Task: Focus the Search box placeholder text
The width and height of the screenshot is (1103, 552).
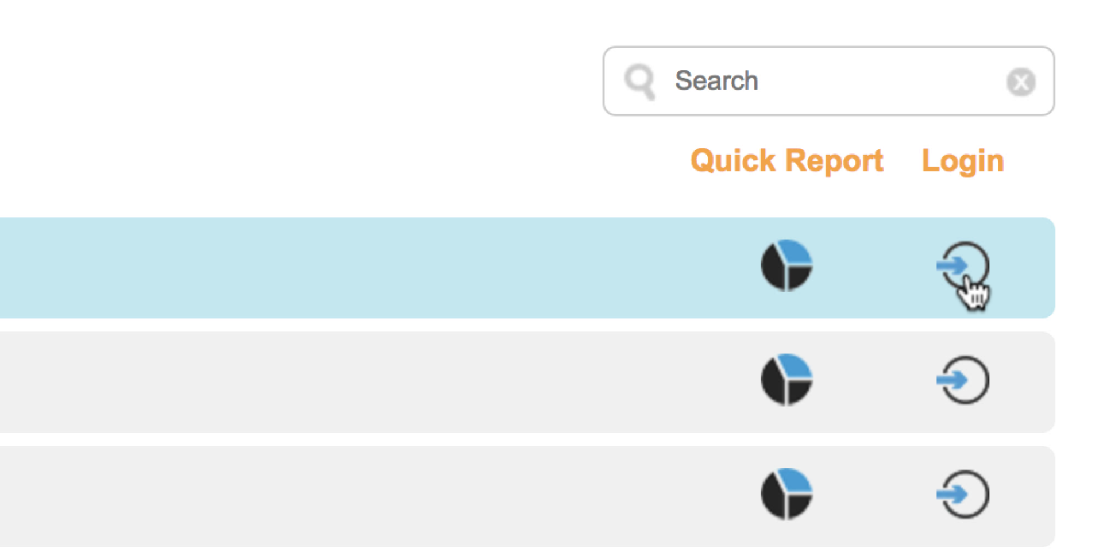Action: click(x=716, y=81)
